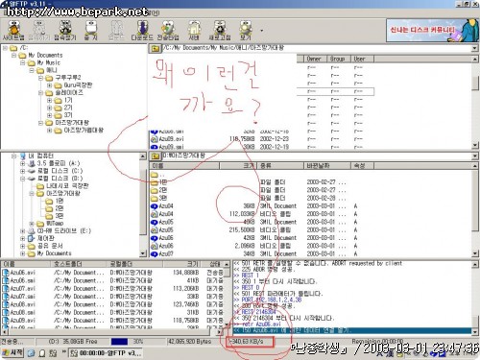
Task: Go up a folder in remote path bar
Action: [x=156, y=49]
